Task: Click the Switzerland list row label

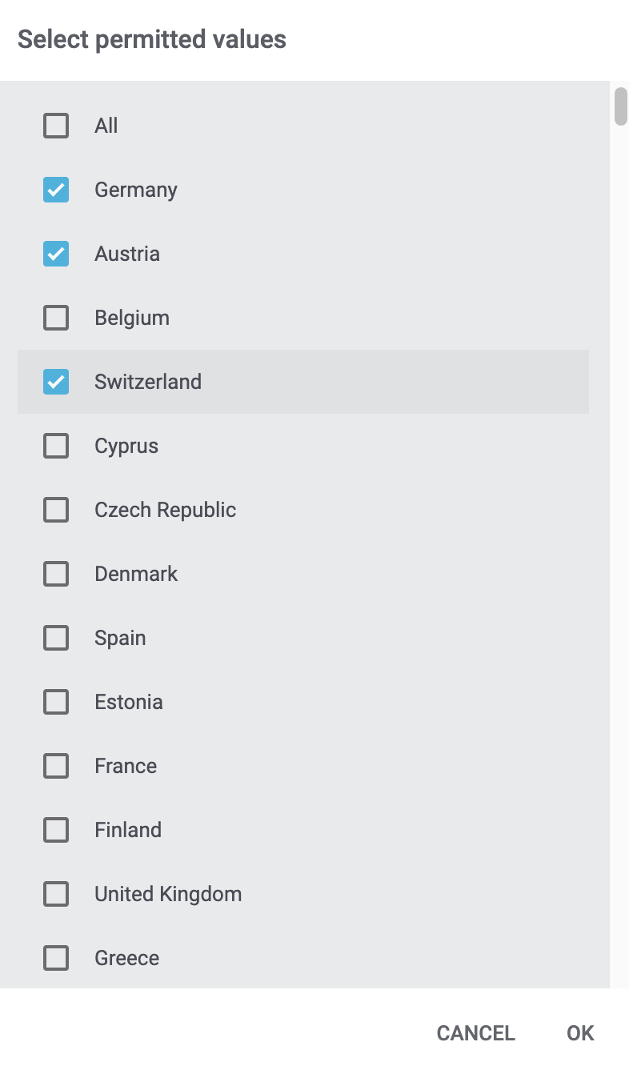Action: tap(148, 382)
